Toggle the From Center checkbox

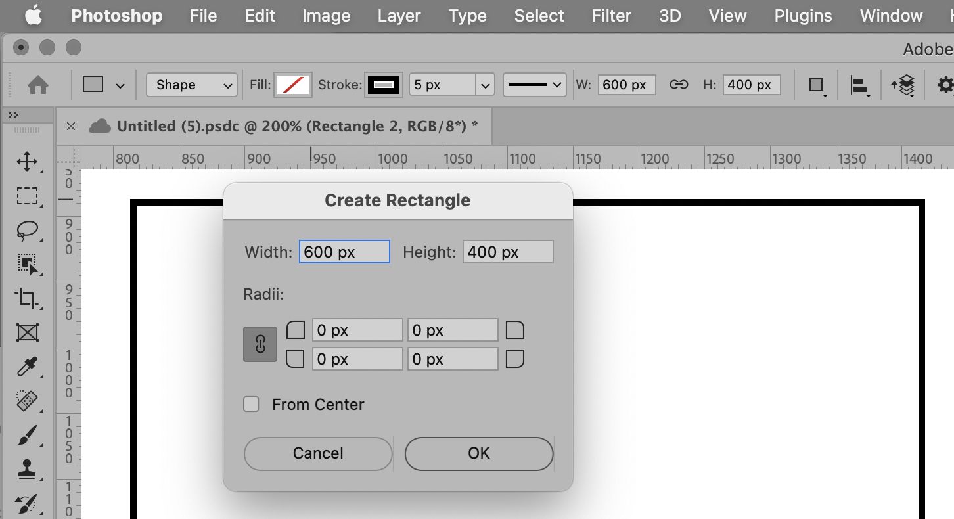coord(251,404)
